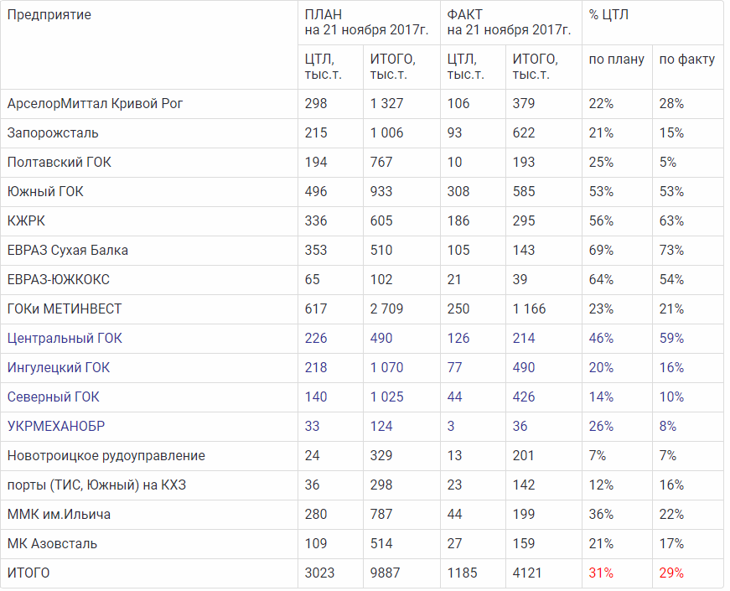Screen dimensions: 730x591
Task: Click the Предприятие column header
Action: (x=49, y=15)
